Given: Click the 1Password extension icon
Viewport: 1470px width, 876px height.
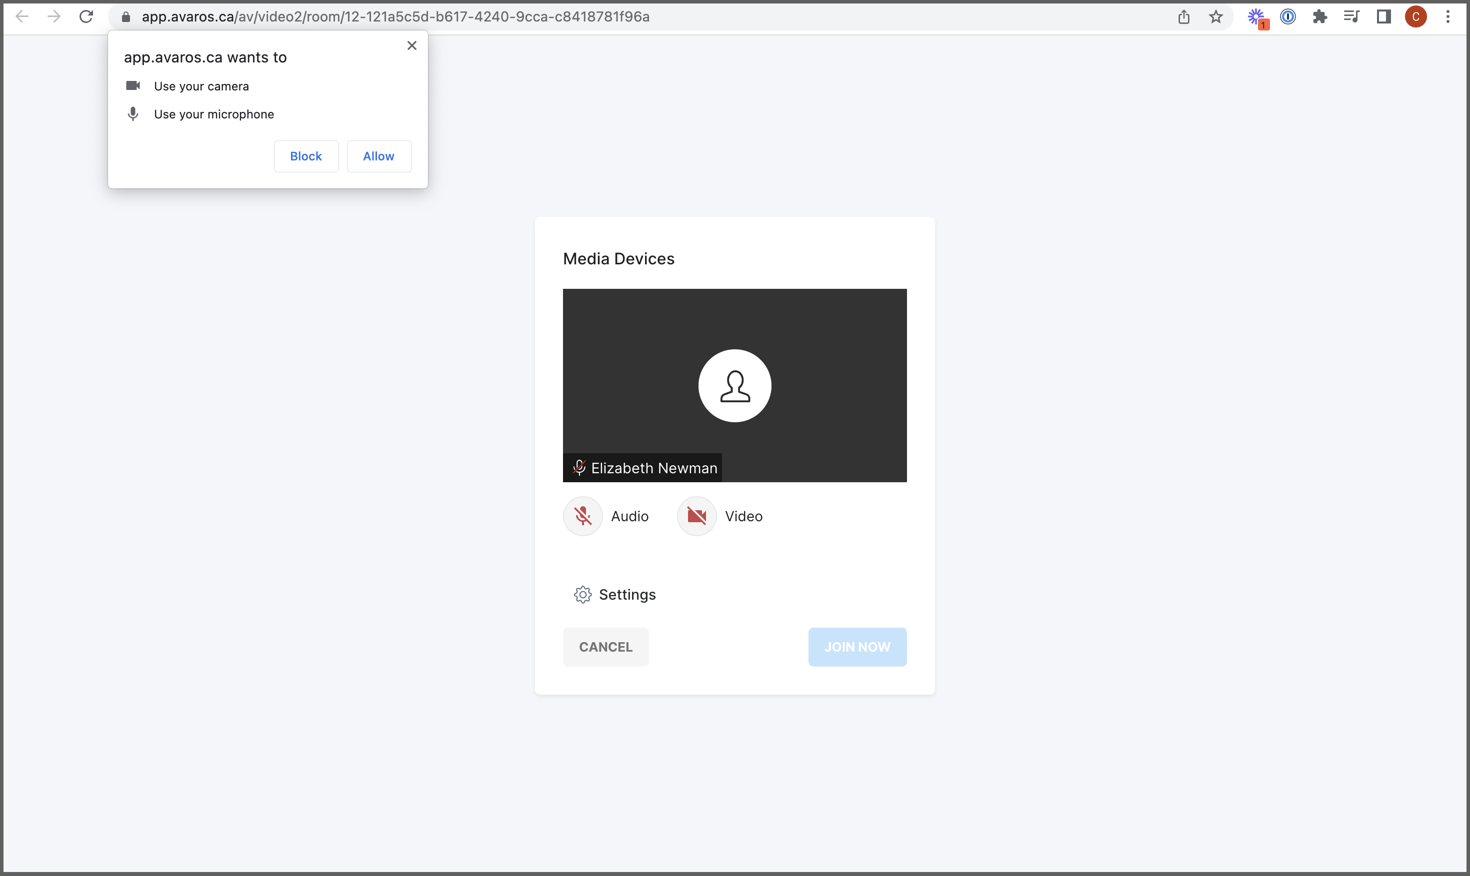Looking at the screenshot, I should coord(1288,16).
